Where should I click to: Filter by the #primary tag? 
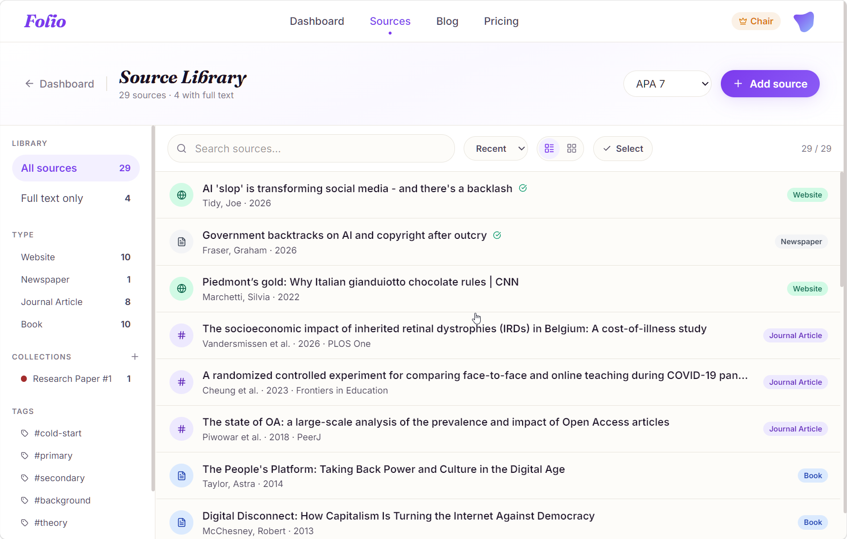pos(53,455)
